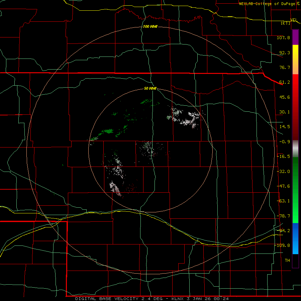This screenshot has height=301, width=301.
Task: Click the DIGITAL BASE VELOCITY 2.4 DEG caption
Action: [x=119, y=299]
